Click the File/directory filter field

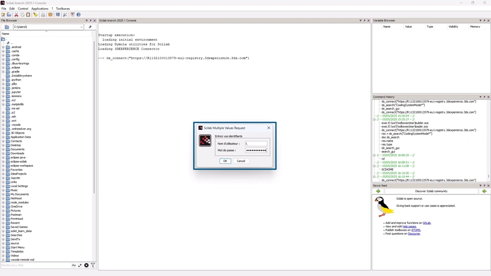click(36, 265)
